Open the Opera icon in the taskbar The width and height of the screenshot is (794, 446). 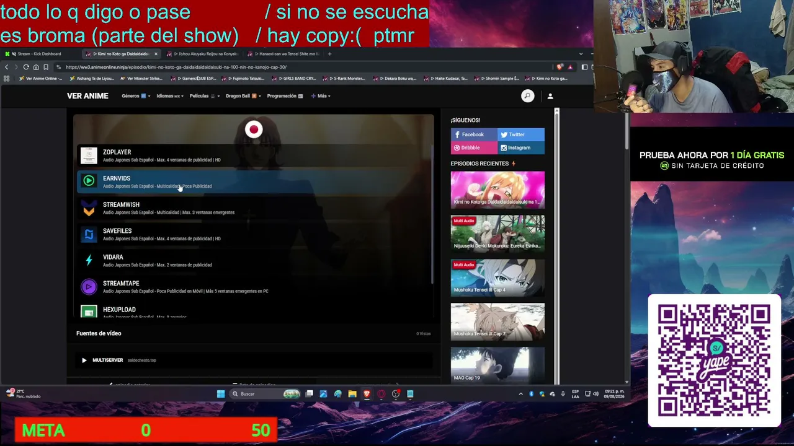[381, 394]
